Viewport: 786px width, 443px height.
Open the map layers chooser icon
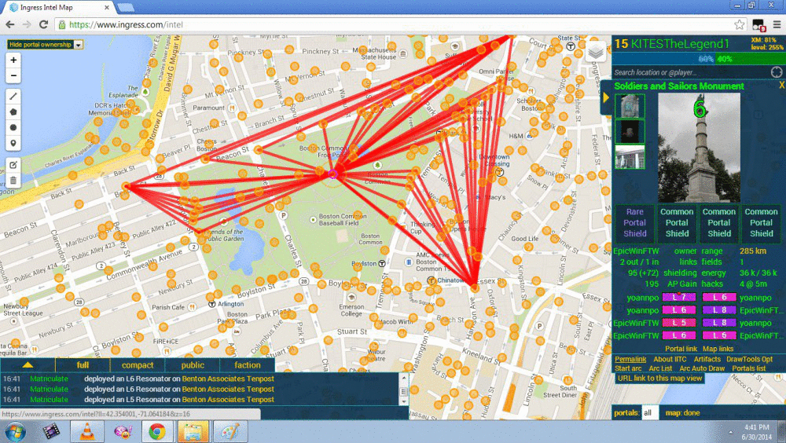596,51
